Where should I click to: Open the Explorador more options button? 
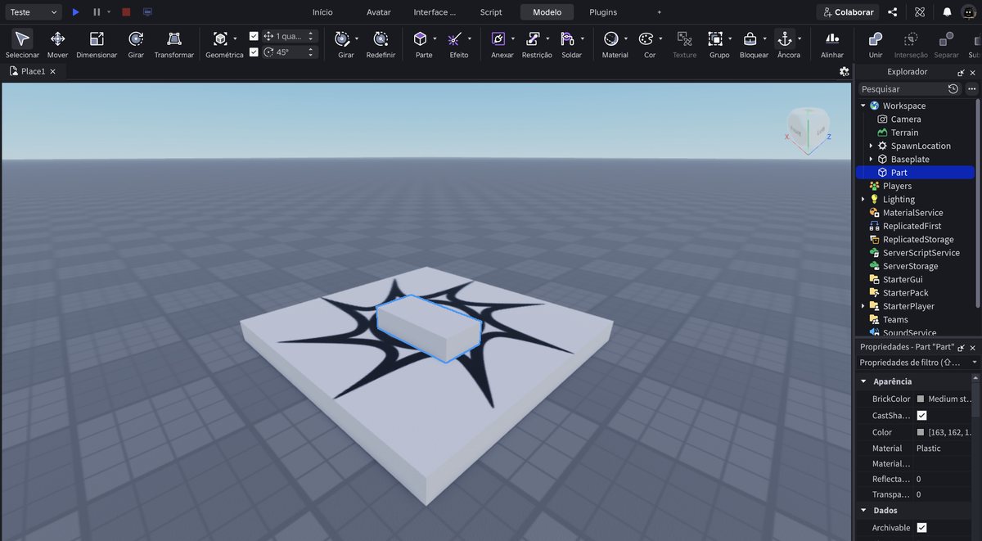click(x=971, y=88)
